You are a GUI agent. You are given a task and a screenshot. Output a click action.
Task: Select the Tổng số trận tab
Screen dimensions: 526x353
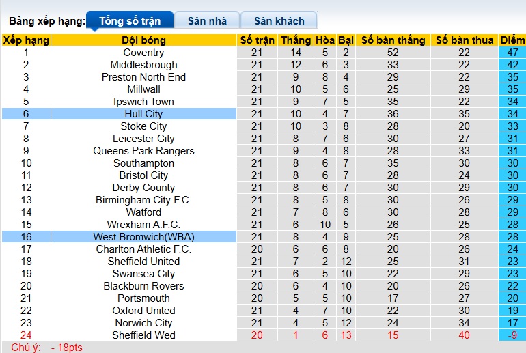tap(130, 21)
